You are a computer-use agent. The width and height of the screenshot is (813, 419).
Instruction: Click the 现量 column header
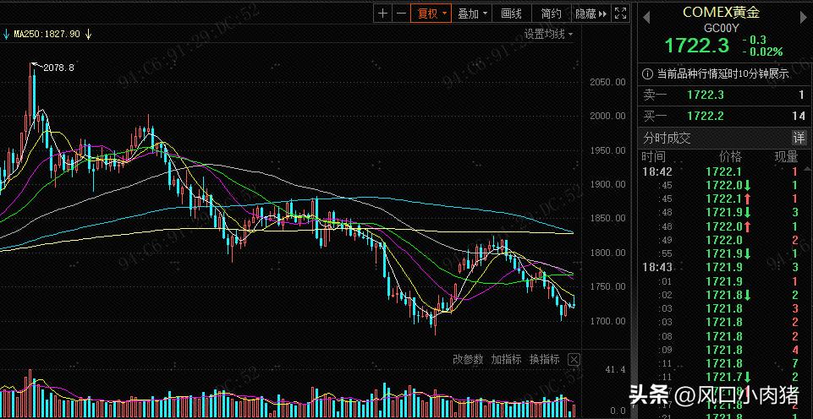point(786,156)
